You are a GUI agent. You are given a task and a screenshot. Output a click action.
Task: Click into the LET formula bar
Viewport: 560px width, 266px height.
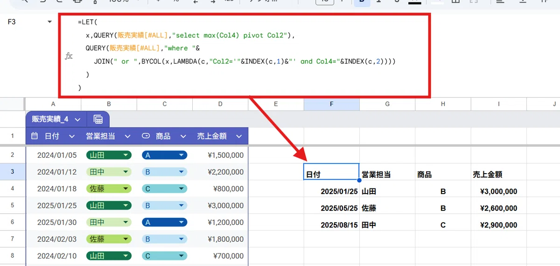click(244, 56)
